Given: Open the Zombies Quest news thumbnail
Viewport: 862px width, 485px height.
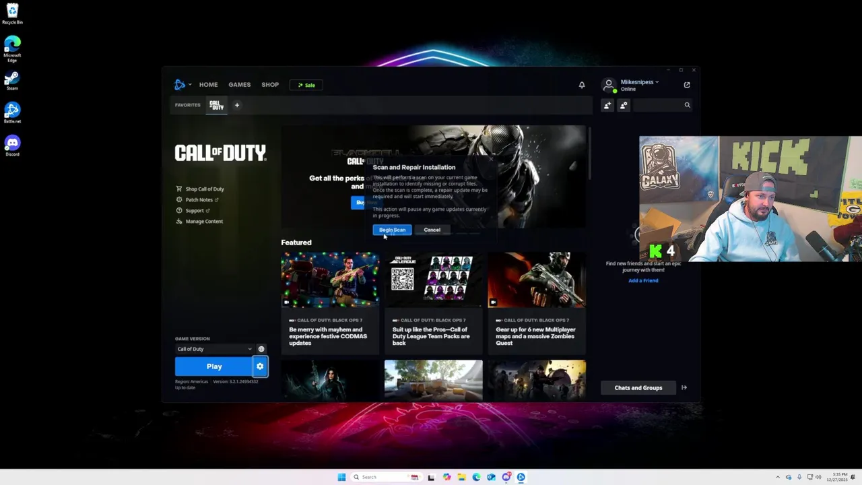Looking at the screenshot, I should click(x=537, y=280).
